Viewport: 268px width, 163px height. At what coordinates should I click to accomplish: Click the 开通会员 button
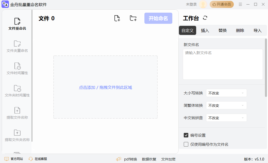(222, 5)
